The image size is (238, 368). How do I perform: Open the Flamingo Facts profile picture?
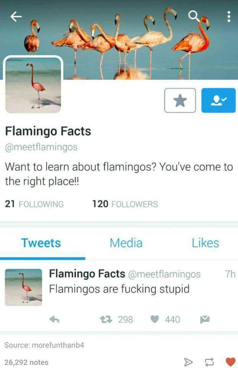[33, 85]
